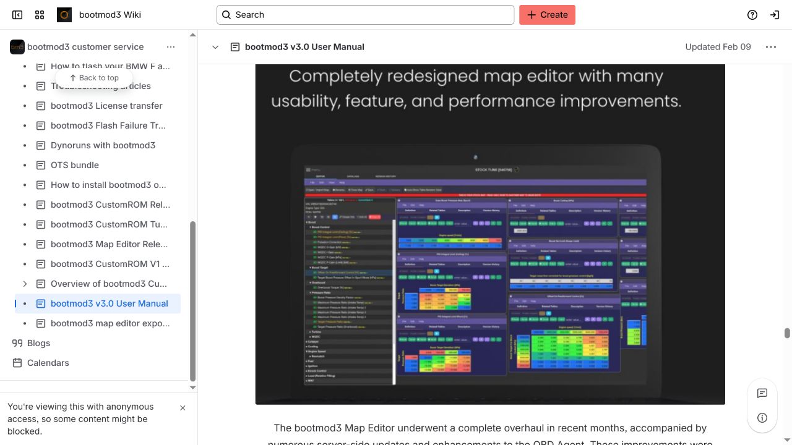Screen dimensions: 792x445
Task: Open bootmod3 CustomROM Tu... page
Action: 109,224
